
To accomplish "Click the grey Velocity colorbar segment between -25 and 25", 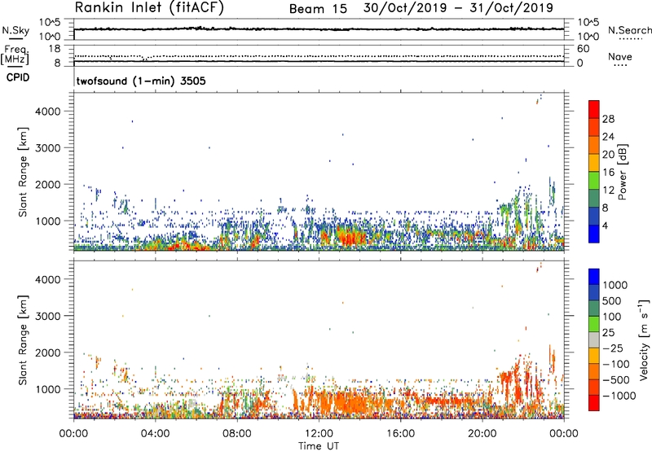I will point(594,339).
